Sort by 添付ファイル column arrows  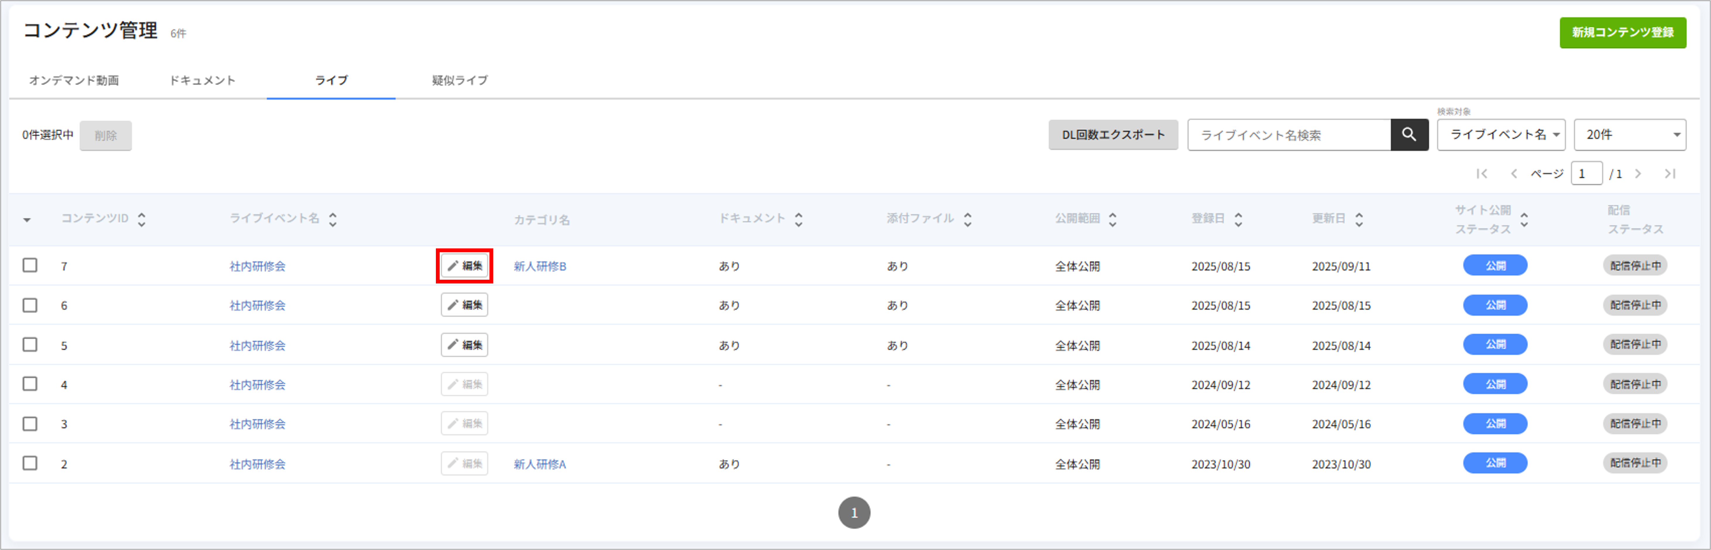(x=968, y=219)
